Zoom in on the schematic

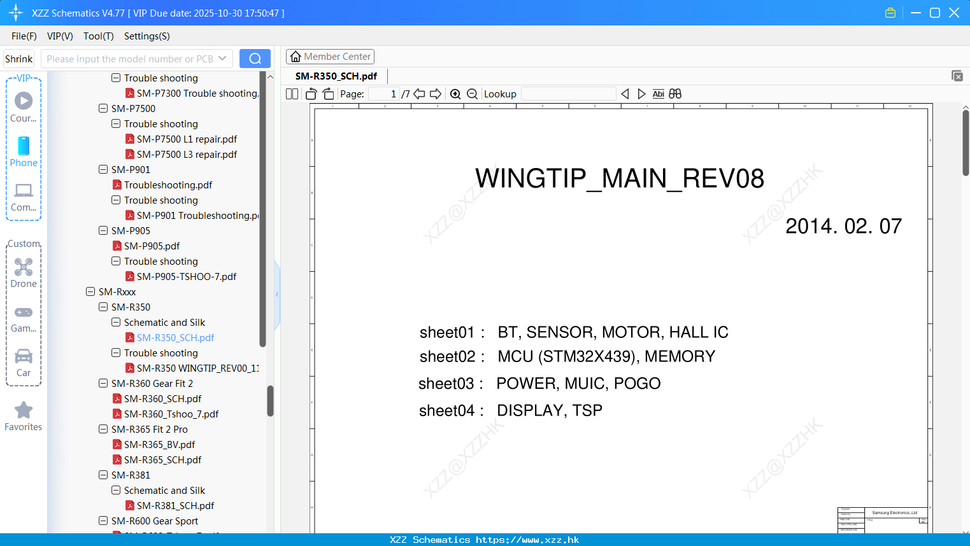coord(455,94)
